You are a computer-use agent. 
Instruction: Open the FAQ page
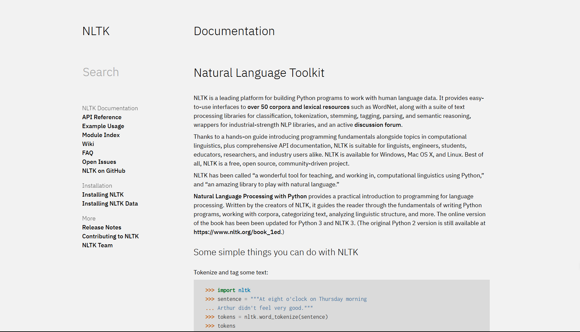click(x=88, y=153)
